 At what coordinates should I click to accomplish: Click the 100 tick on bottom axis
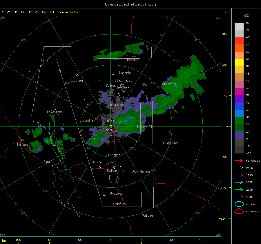171,240
